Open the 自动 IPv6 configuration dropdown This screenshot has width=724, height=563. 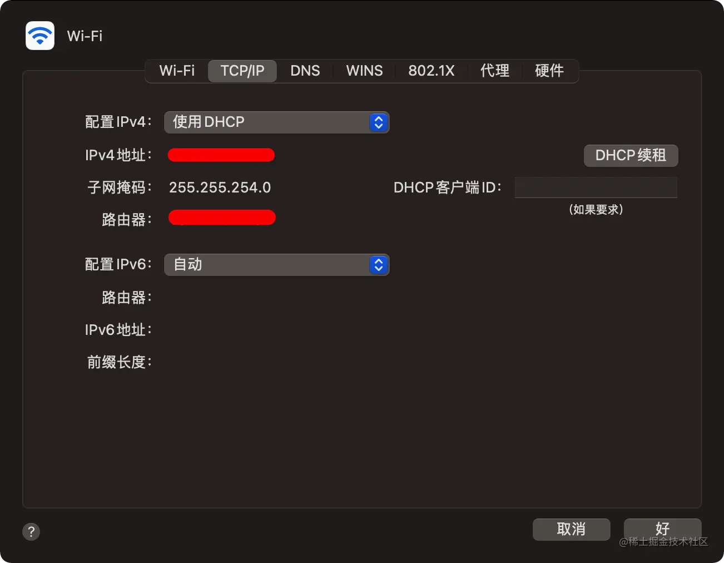coord(277,265)
